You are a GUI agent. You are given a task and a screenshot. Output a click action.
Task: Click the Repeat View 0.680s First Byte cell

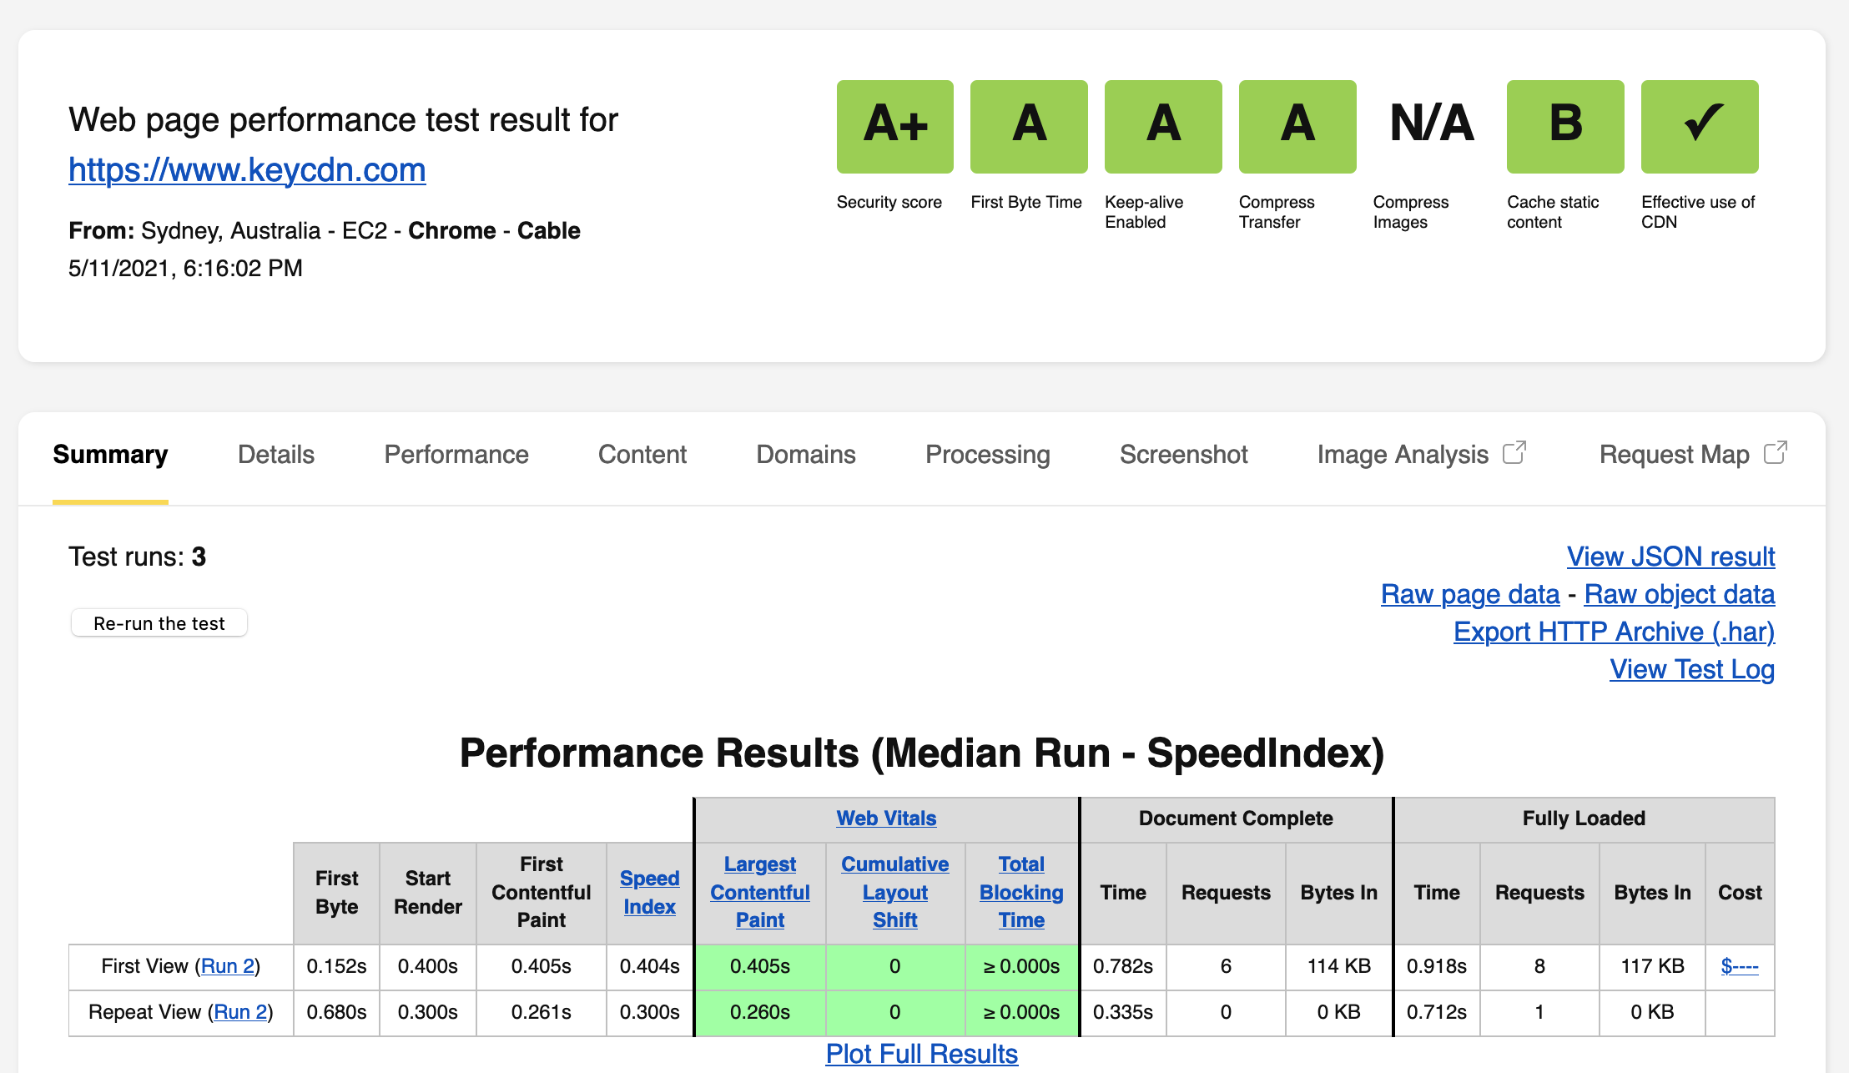tap(336, 1012)
